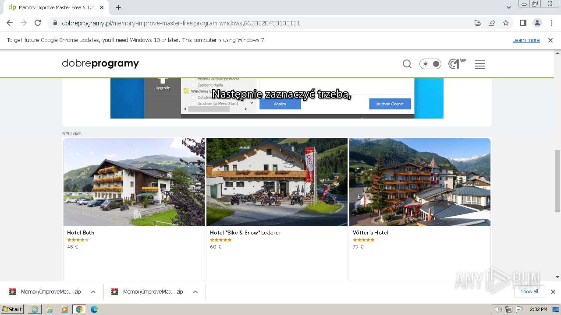Click Chrome's back navigation arrow
This screenshot has height=315, width=561.
10,23
